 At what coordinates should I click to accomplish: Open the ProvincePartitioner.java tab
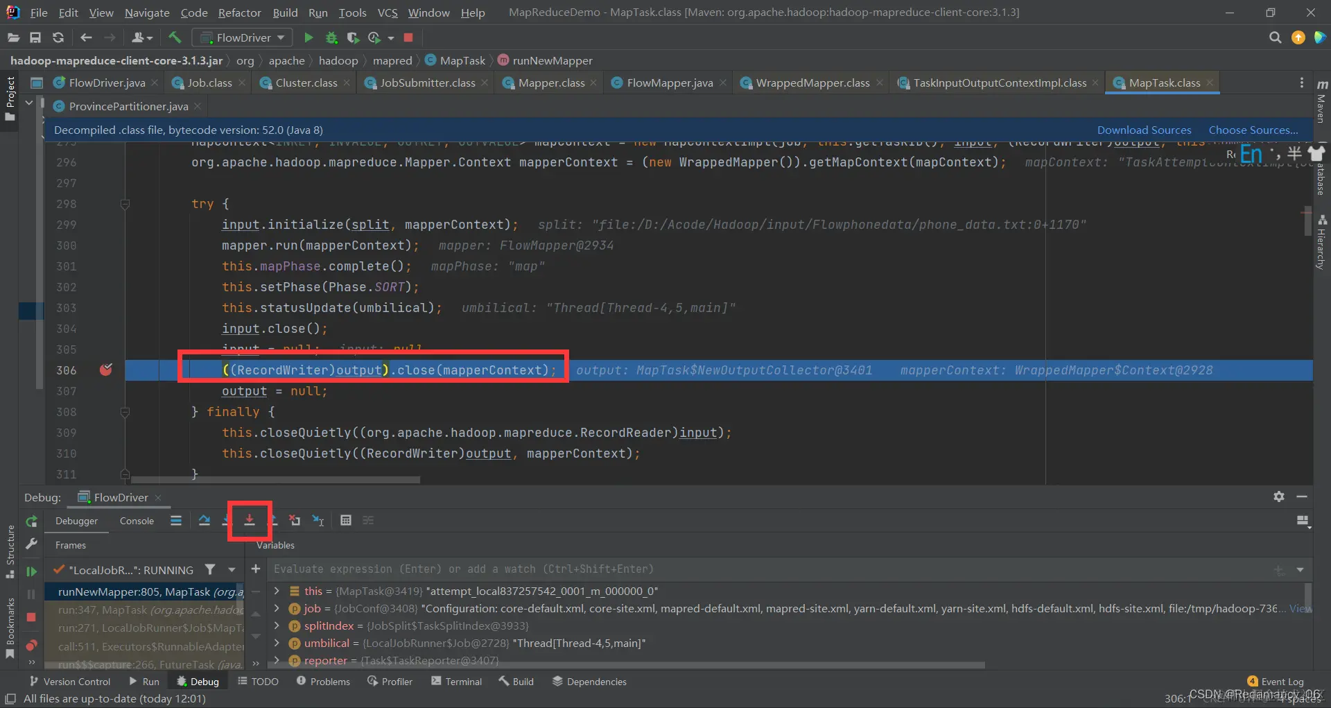click(x=128, y=106)
